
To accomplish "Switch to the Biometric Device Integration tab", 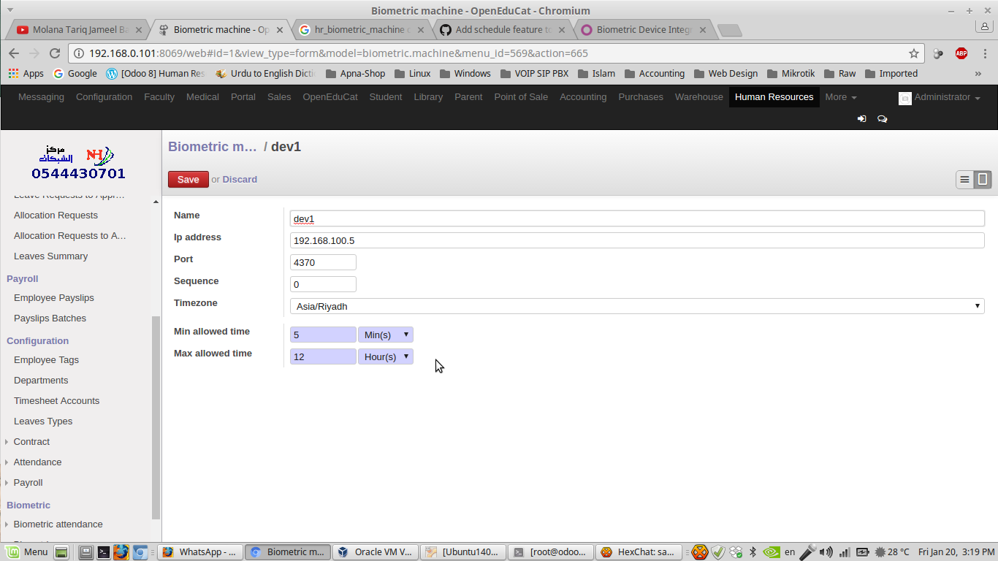I will pyautogui.click(x=644, y=30).
